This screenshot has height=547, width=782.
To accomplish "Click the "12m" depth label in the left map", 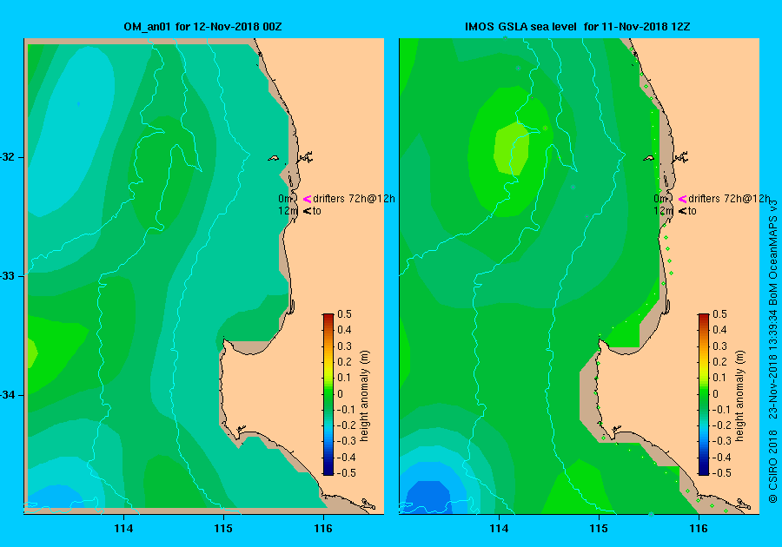I will click(x=288, y=211).
